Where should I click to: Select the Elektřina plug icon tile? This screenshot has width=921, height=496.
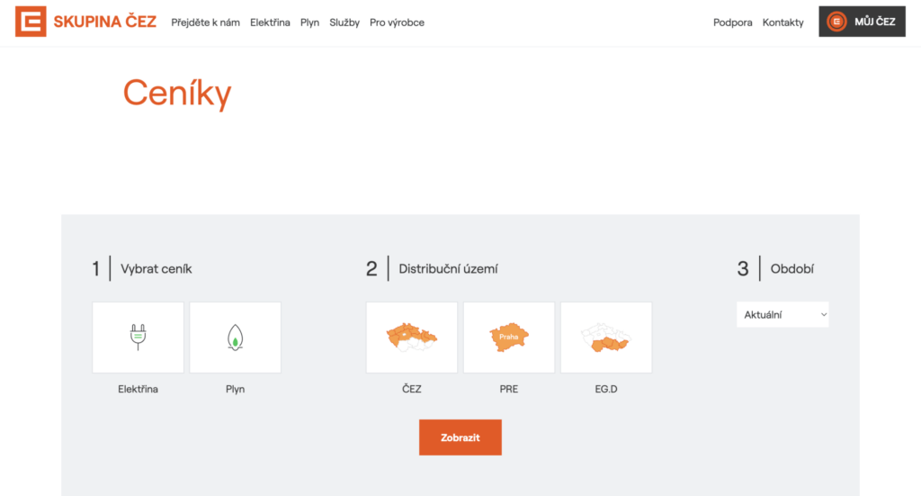pos(138,337)
